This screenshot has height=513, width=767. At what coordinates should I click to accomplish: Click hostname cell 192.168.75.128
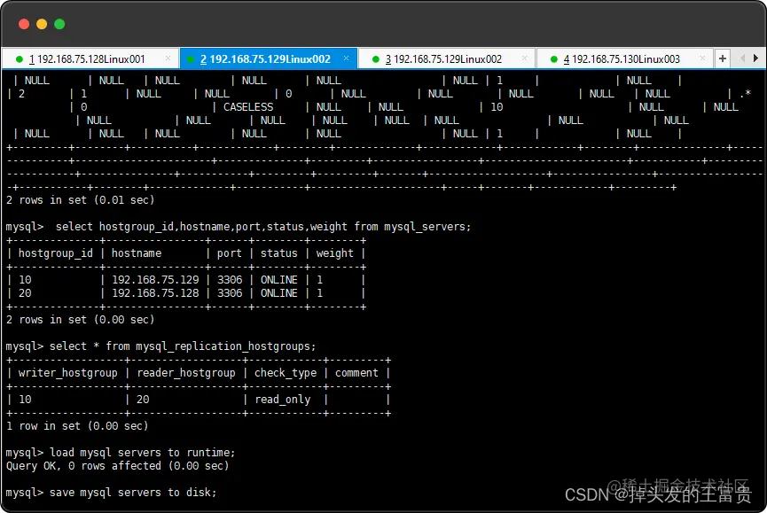pos(155,293)
